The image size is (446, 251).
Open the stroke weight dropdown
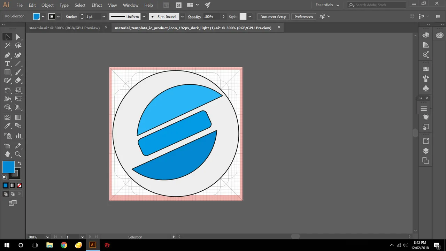(103, 16)
